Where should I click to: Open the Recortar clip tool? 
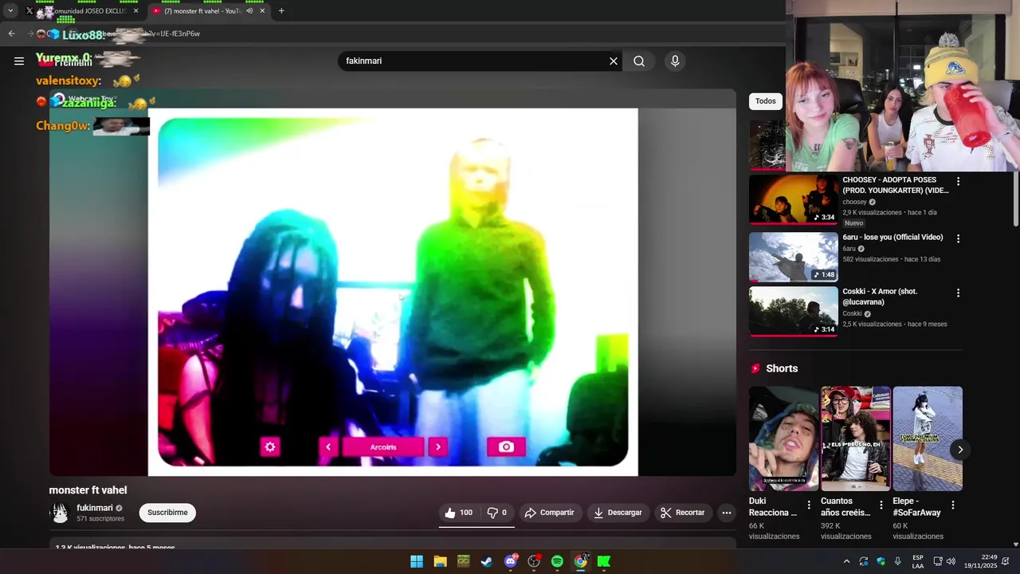683,513
